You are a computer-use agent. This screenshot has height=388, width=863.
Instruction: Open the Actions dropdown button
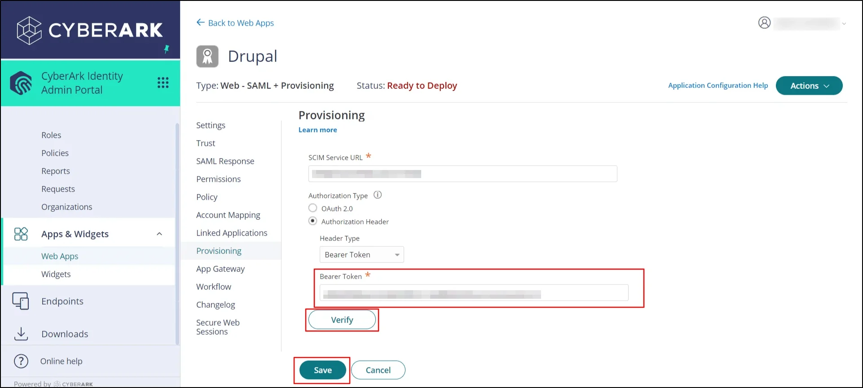click(809, 86)
